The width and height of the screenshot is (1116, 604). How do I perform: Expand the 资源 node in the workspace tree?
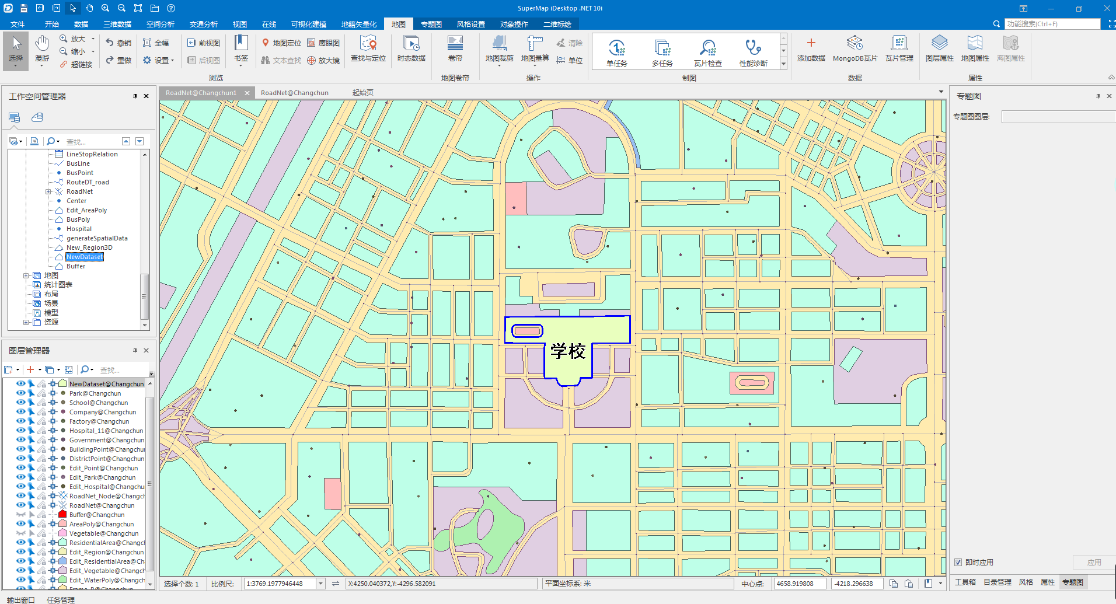pyautogui.click(x=26, y=322)
